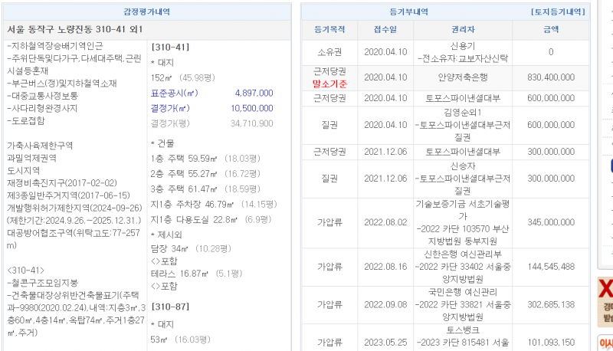Screen dimensions: 613x351
Task: Select the 토스뱅크 rights holder entry
Action: point(462,332)
